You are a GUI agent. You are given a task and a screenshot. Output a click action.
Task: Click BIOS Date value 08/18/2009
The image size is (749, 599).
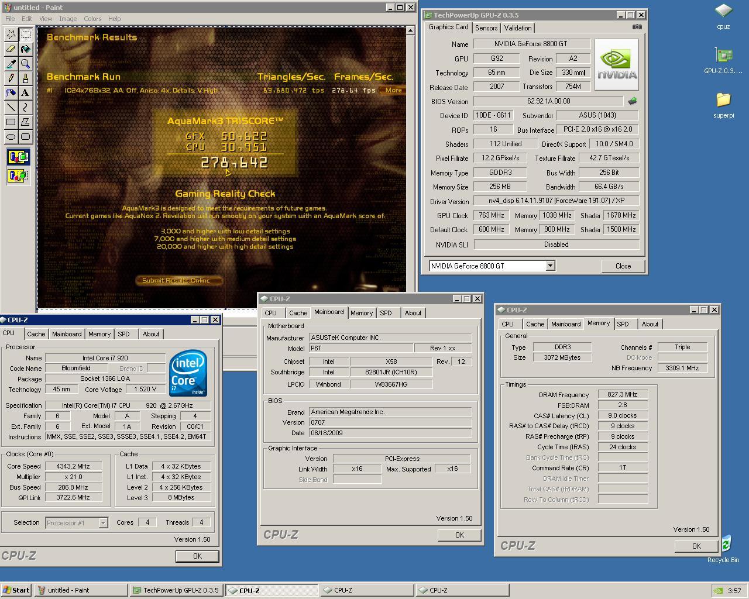pyautogui.click(x=390, y=433)
